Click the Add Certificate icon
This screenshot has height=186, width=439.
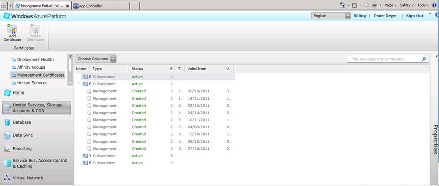pos(12,29)
